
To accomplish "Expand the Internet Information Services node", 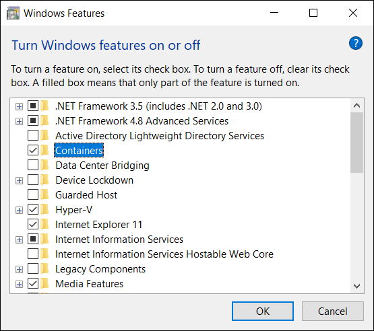I will 19,240.
